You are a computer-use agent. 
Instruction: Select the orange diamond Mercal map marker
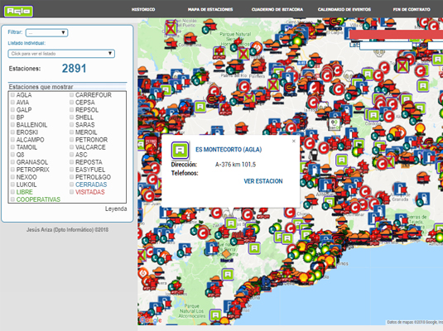click(x=226, y=253)
